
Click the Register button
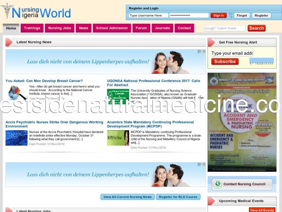261,15
